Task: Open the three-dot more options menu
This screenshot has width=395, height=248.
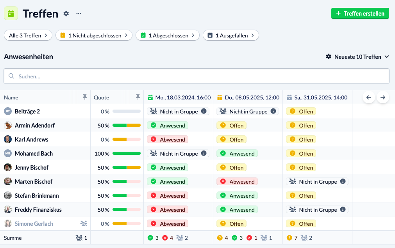Action: 79,14
